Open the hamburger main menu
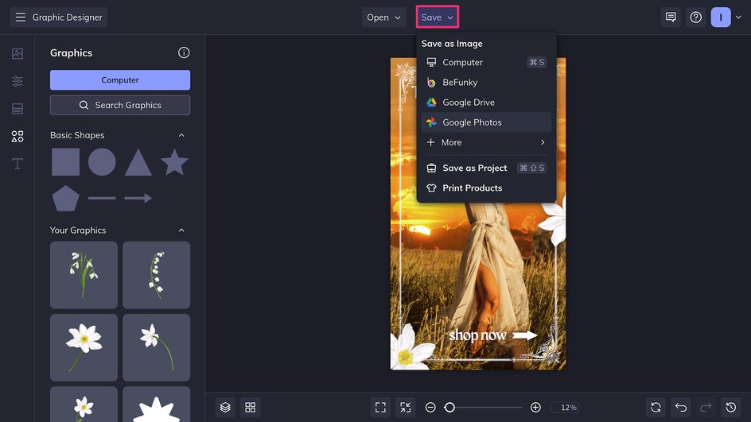Viewport: 751px width, 422px height. pos(20,17)
